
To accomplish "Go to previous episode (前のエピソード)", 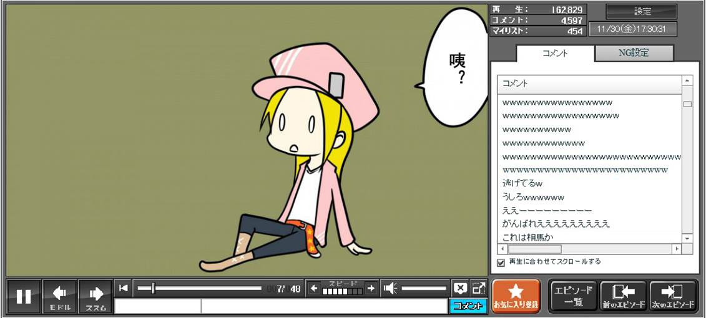I will point(624,296).
